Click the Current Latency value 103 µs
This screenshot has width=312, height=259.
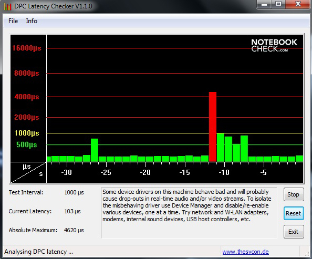pos(72,211)
